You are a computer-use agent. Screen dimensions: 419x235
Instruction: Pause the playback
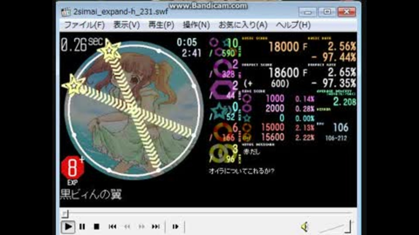click(x=82, y=227)
